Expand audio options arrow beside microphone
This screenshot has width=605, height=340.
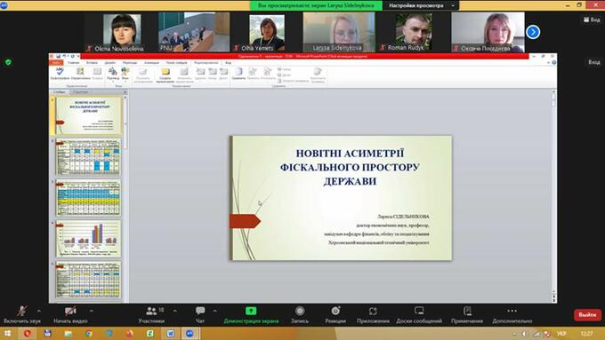click(x=39, y=311)
